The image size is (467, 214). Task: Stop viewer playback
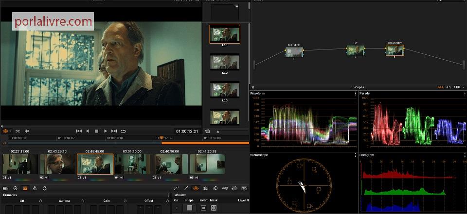(96, 131)
